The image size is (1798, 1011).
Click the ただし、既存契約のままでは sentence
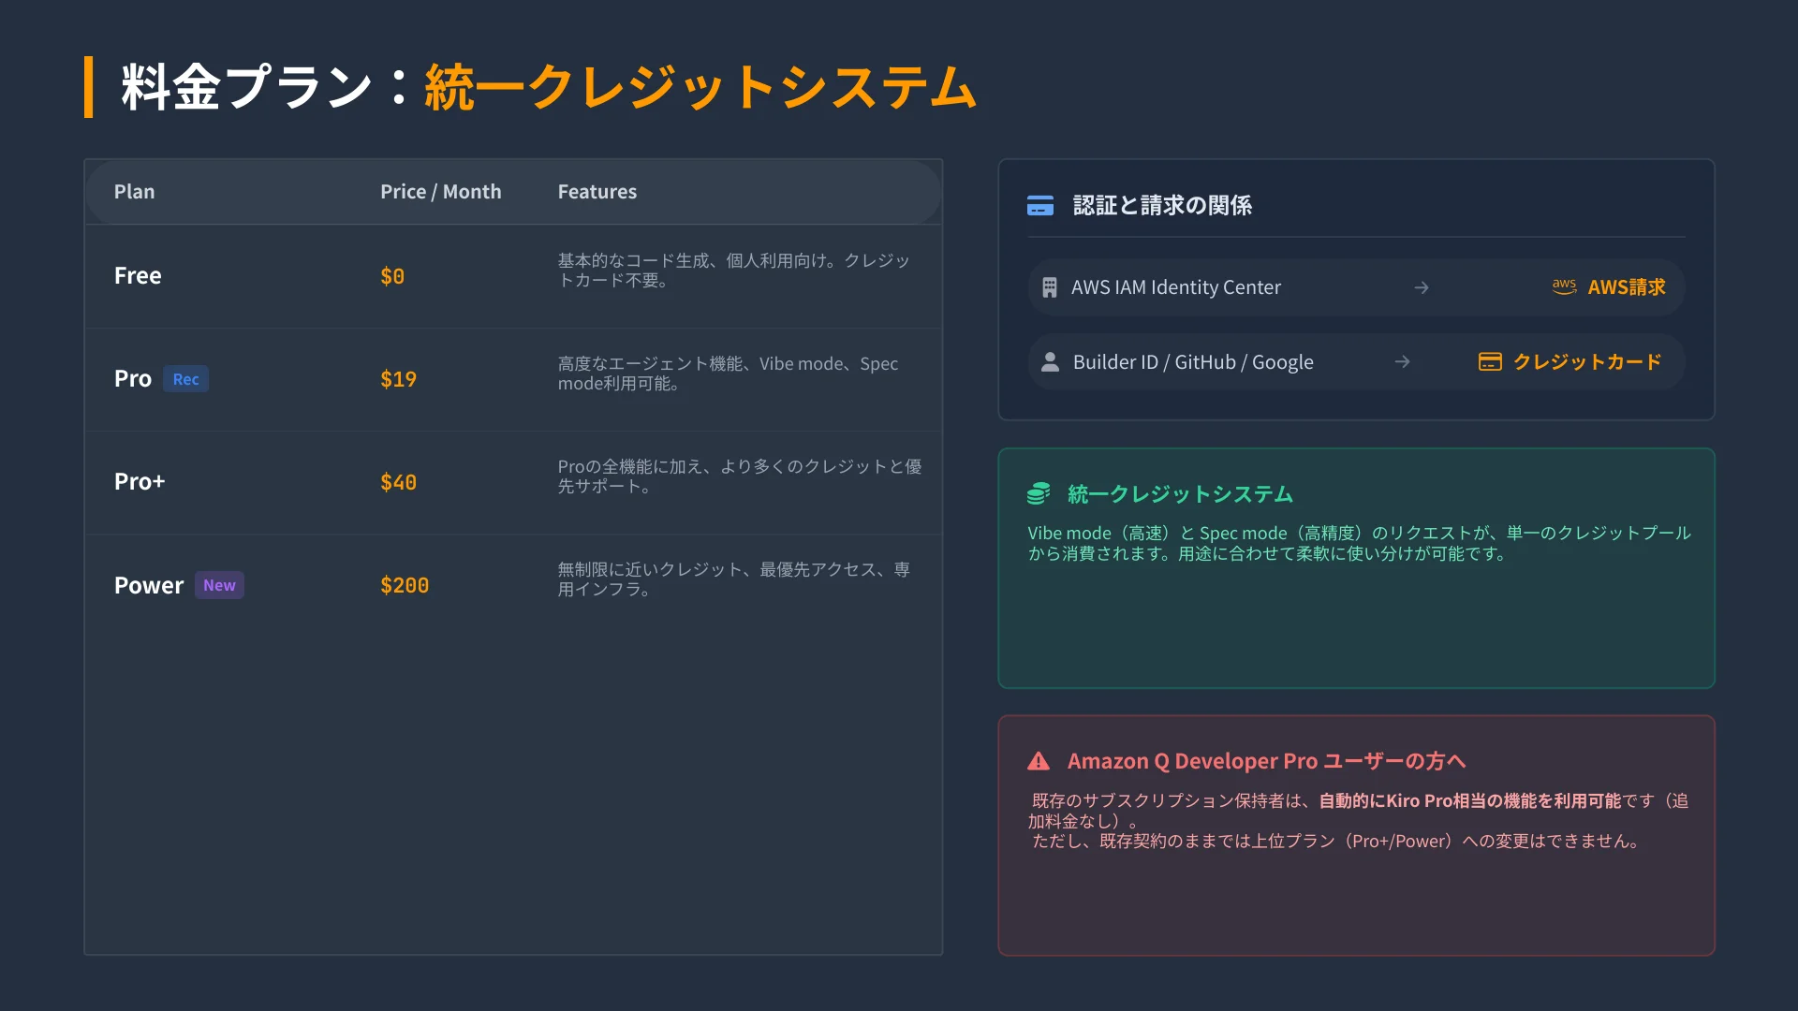1335,842
